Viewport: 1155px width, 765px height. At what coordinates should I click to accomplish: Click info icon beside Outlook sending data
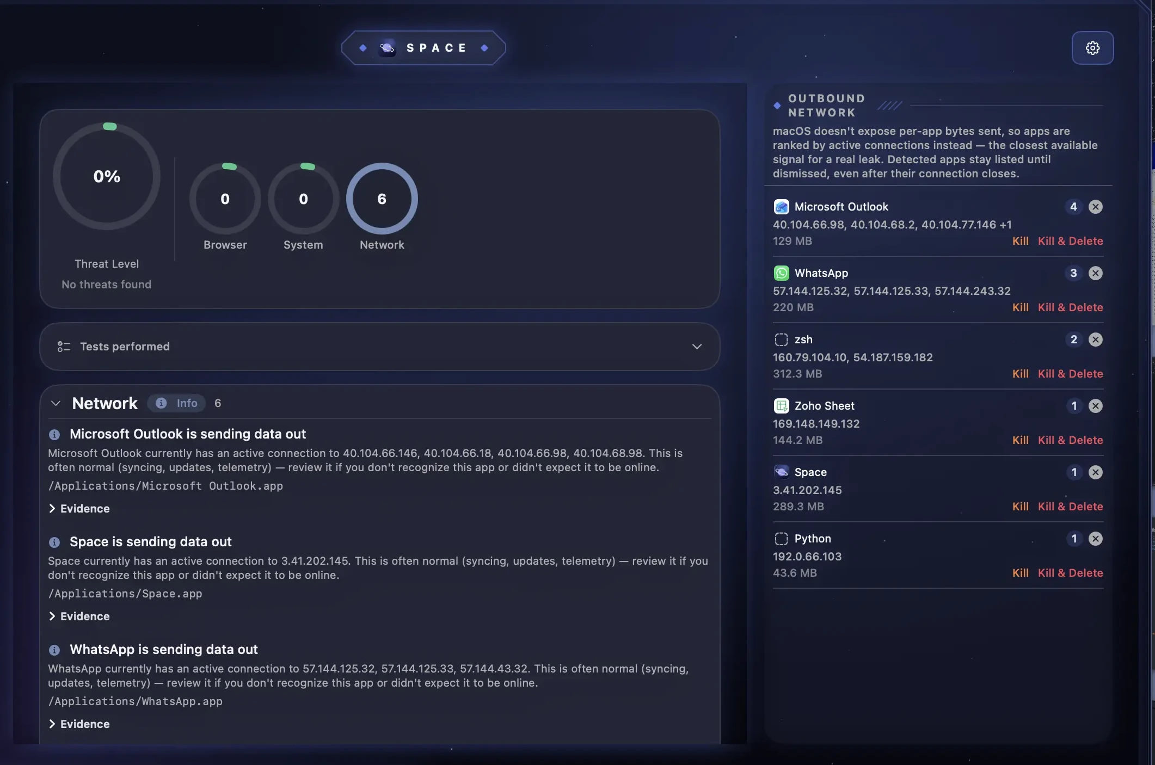click(x=54, y=435)
